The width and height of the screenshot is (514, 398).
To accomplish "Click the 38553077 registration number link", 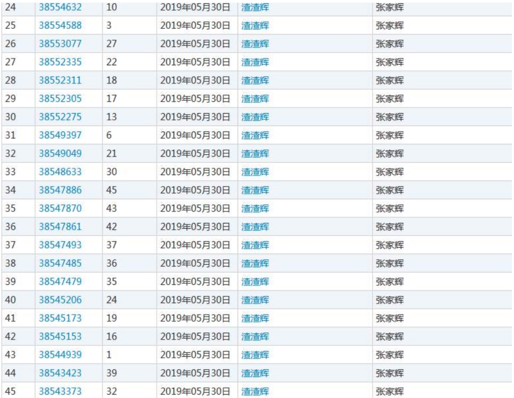I will (60, 44).
